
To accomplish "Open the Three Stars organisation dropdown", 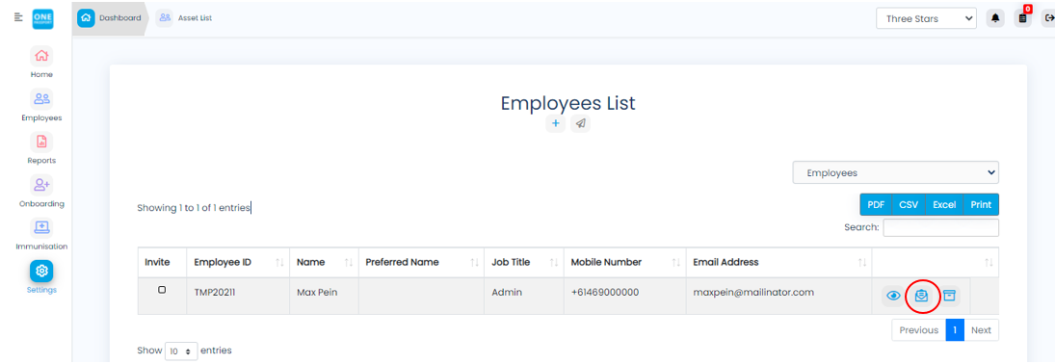I will click(926, 19).
